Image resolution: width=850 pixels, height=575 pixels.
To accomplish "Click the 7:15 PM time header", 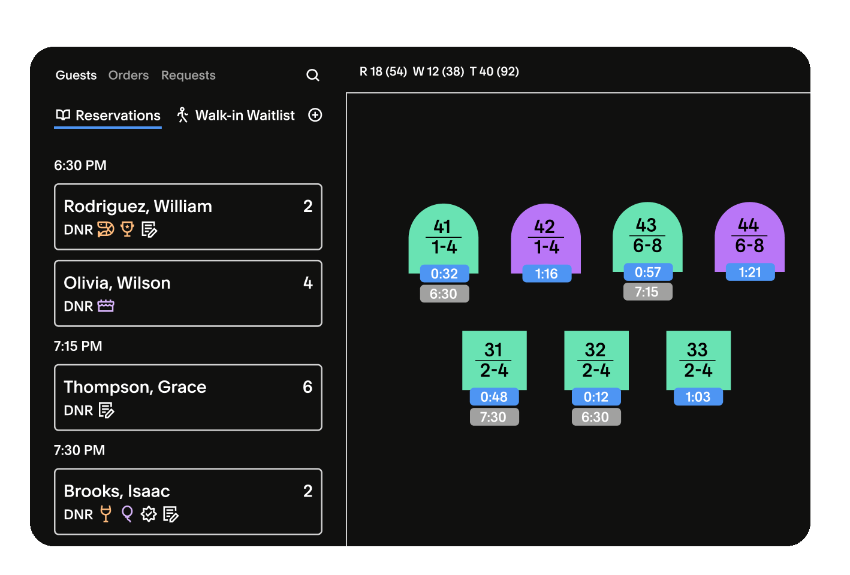I will [78, 346].
